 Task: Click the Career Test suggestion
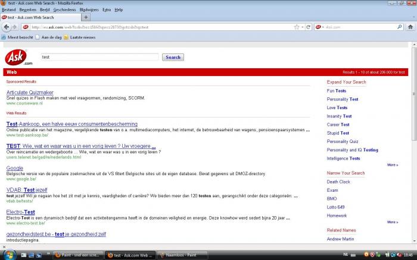click(338, 125)
